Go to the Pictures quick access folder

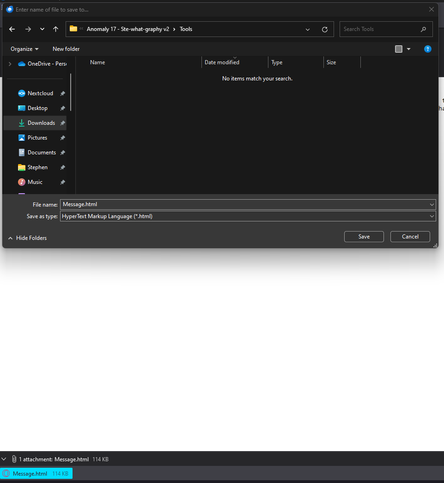pyautogui.click(x=37, y=138)
